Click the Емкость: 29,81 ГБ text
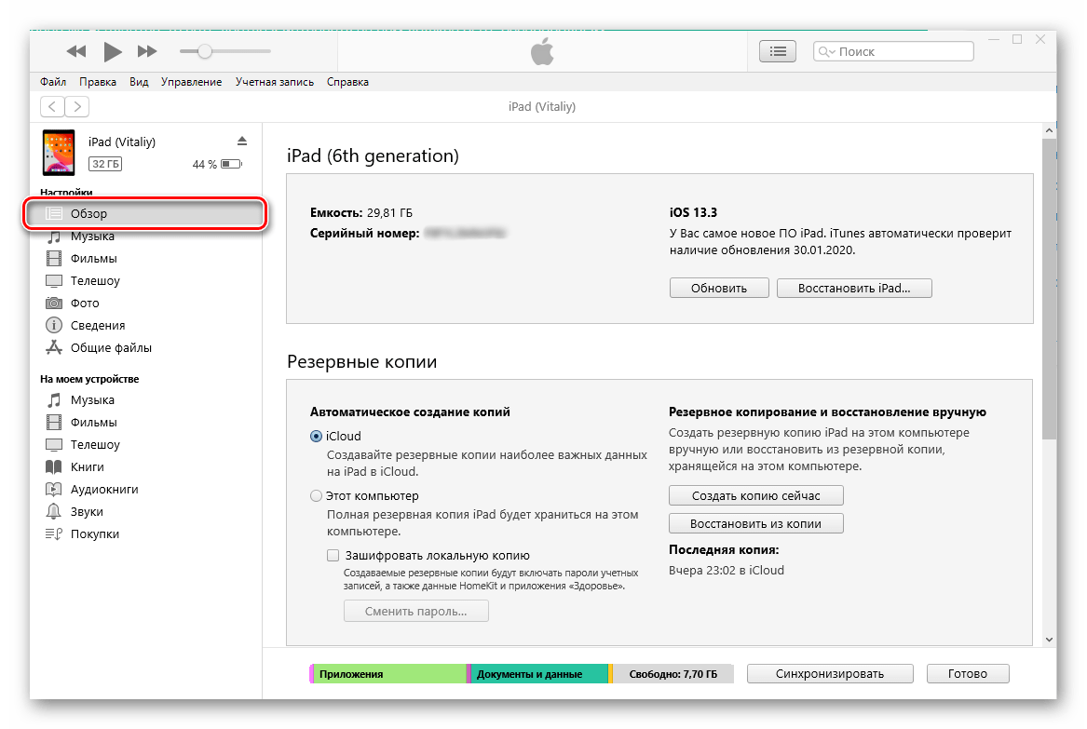1087x729 pixels. pos(361,212)
